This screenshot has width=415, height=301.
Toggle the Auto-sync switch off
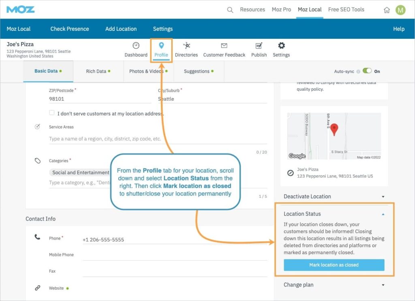[x=367, y=71]
